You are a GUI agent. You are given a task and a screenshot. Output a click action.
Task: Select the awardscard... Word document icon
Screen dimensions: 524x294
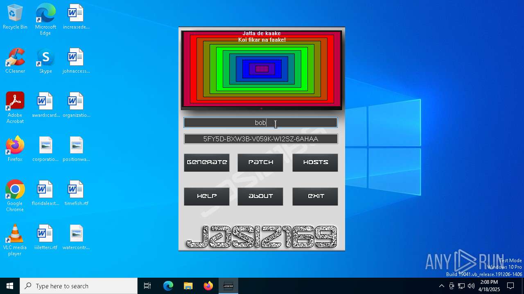click(x=46, y=105)
